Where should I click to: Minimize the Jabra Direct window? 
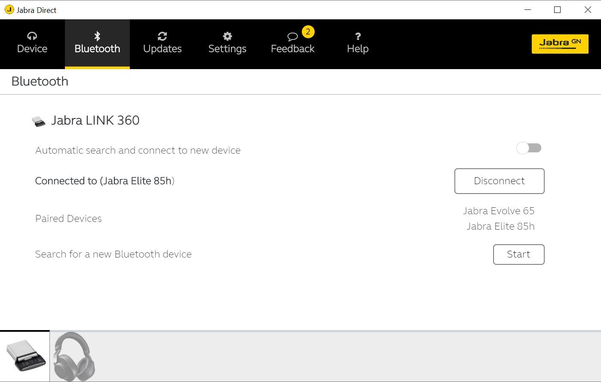(528, 9)
